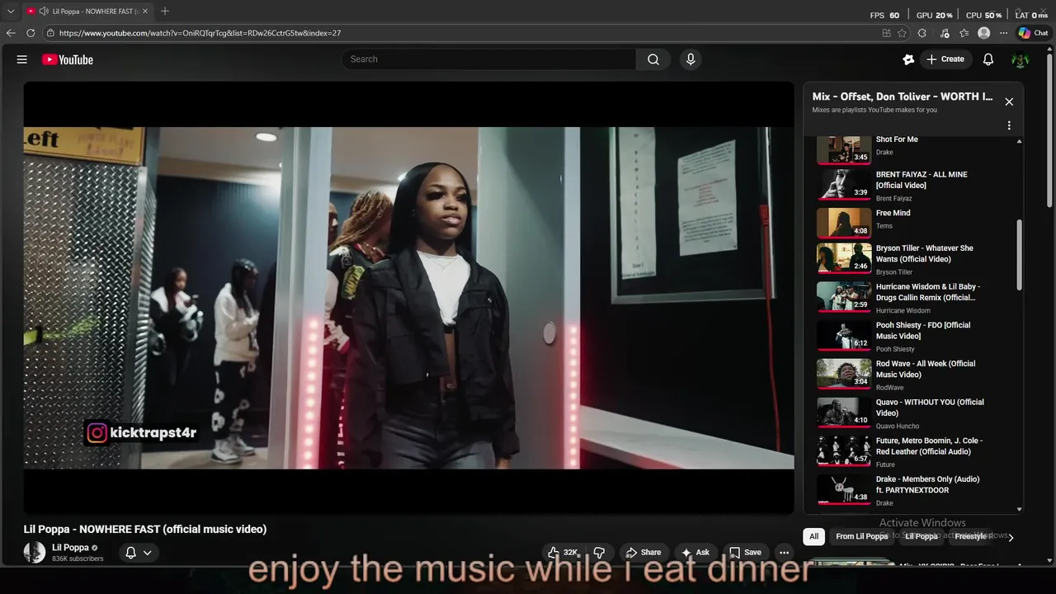Open Lil Poppa channel avatar
The height and width of the screenshot is (594, 1056).
pyautogui.click(x=35, y=553)
